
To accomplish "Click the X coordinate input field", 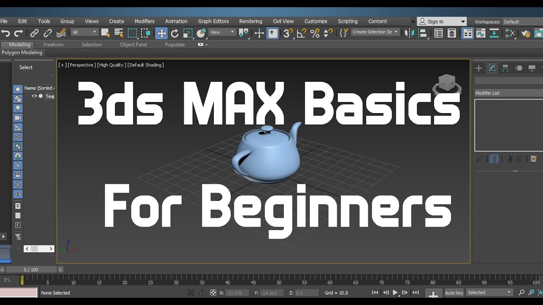I will click(x=236, y=293).
